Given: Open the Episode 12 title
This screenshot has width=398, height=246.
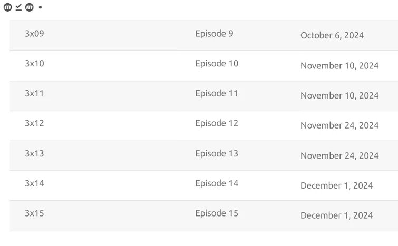Looking at the screenshot, I should (x=217, y=123).
